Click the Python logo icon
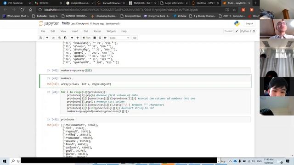Screen dimensions: 294x165 (237, 23)
